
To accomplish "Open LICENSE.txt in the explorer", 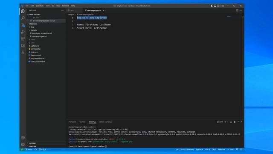I will 36,49.
